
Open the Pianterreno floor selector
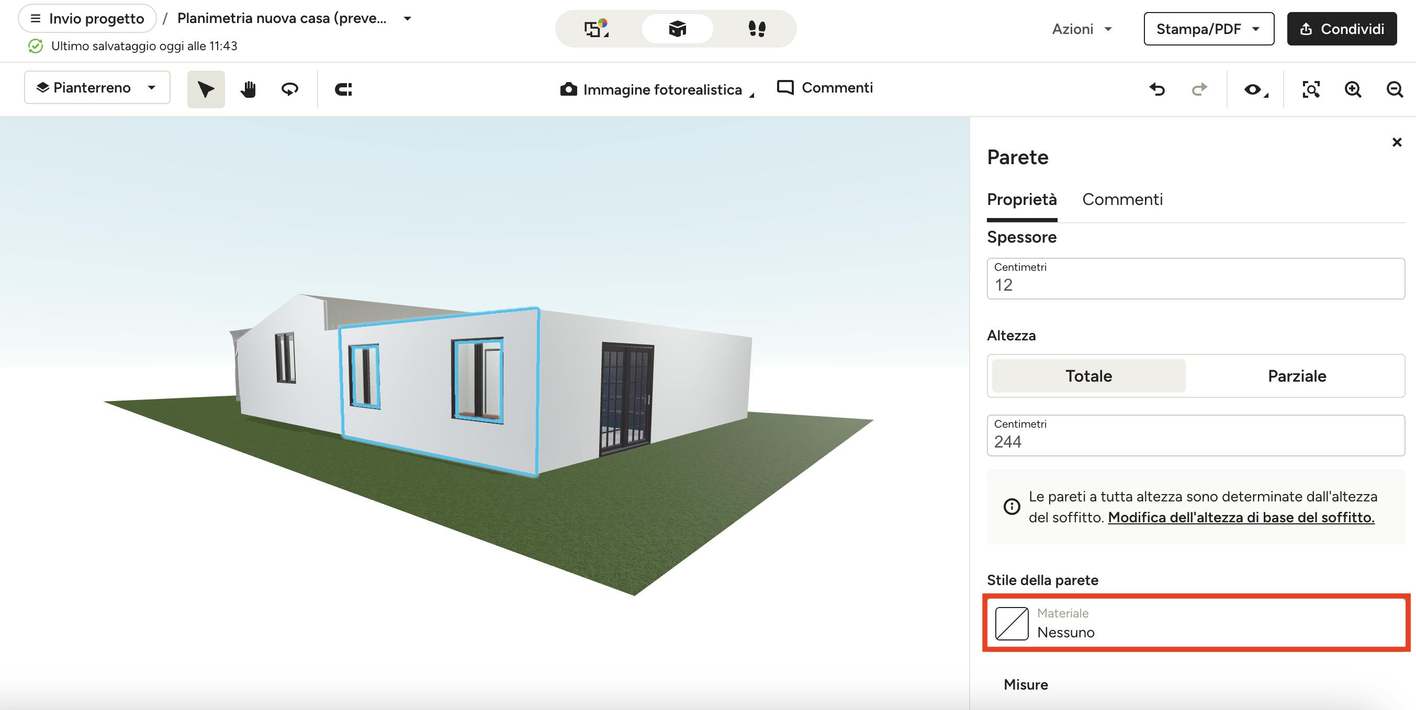tap(97, 88)
